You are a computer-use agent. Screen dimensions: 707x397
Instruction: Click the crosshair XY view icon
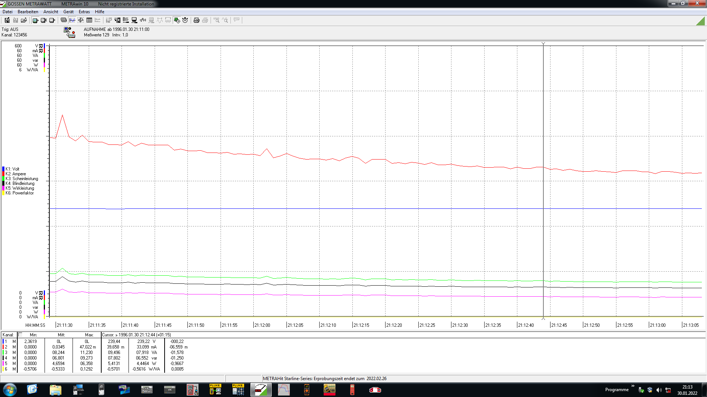81,20
